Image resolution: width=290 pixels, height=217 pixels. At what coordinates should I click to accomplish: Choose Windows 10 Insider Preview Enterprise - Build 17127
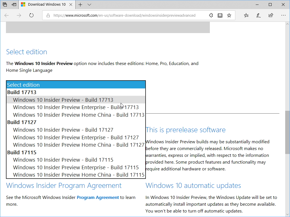click(76, 137)
